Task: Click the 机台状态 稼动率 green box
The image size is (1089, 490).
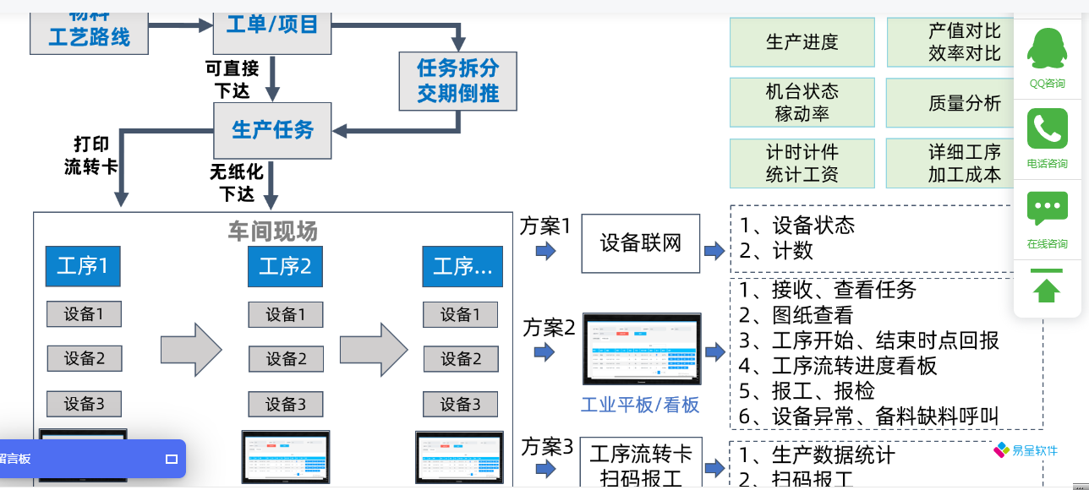Action: click(x=802, y=102)
